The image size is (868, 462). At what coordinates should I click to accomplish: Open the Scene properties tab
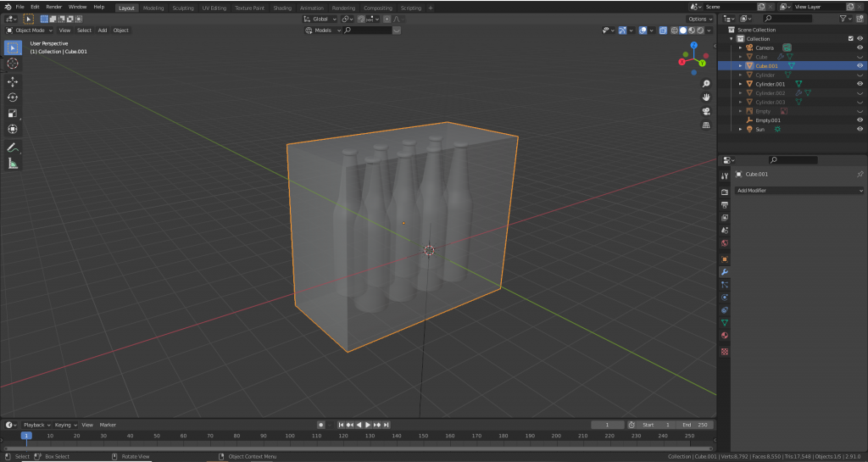click(x=725, y=231)
